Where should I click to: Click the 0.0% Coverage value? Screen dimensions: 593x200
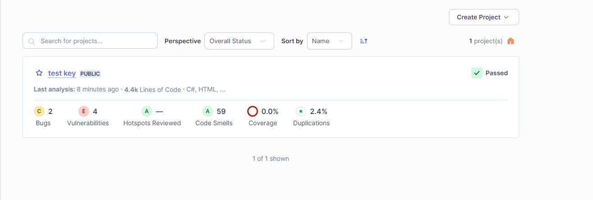coord(270,111)
